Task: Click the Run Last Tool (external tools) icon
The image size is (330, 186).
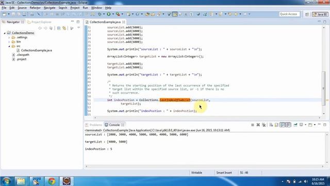Action: click(118, 14)
